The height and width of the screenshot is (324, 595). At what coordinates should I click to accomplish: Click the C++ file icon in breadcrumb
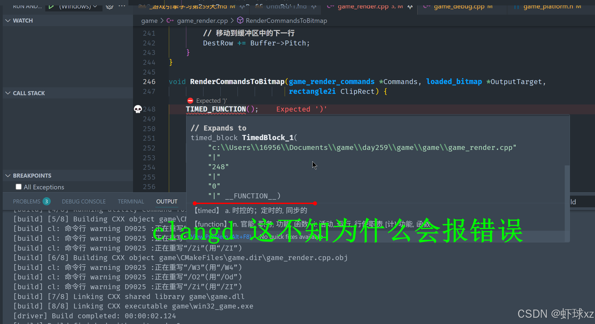click(x=170, y=21)
